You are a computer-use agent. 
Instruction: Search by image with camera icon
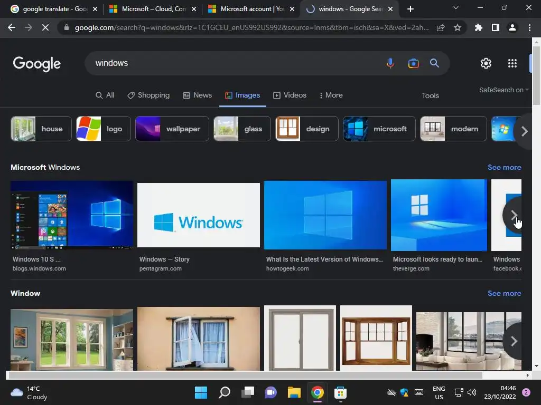click(x=413, y=63)
